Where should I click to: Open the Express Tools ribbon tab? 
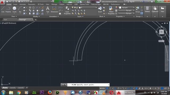(x=84, y=4)
